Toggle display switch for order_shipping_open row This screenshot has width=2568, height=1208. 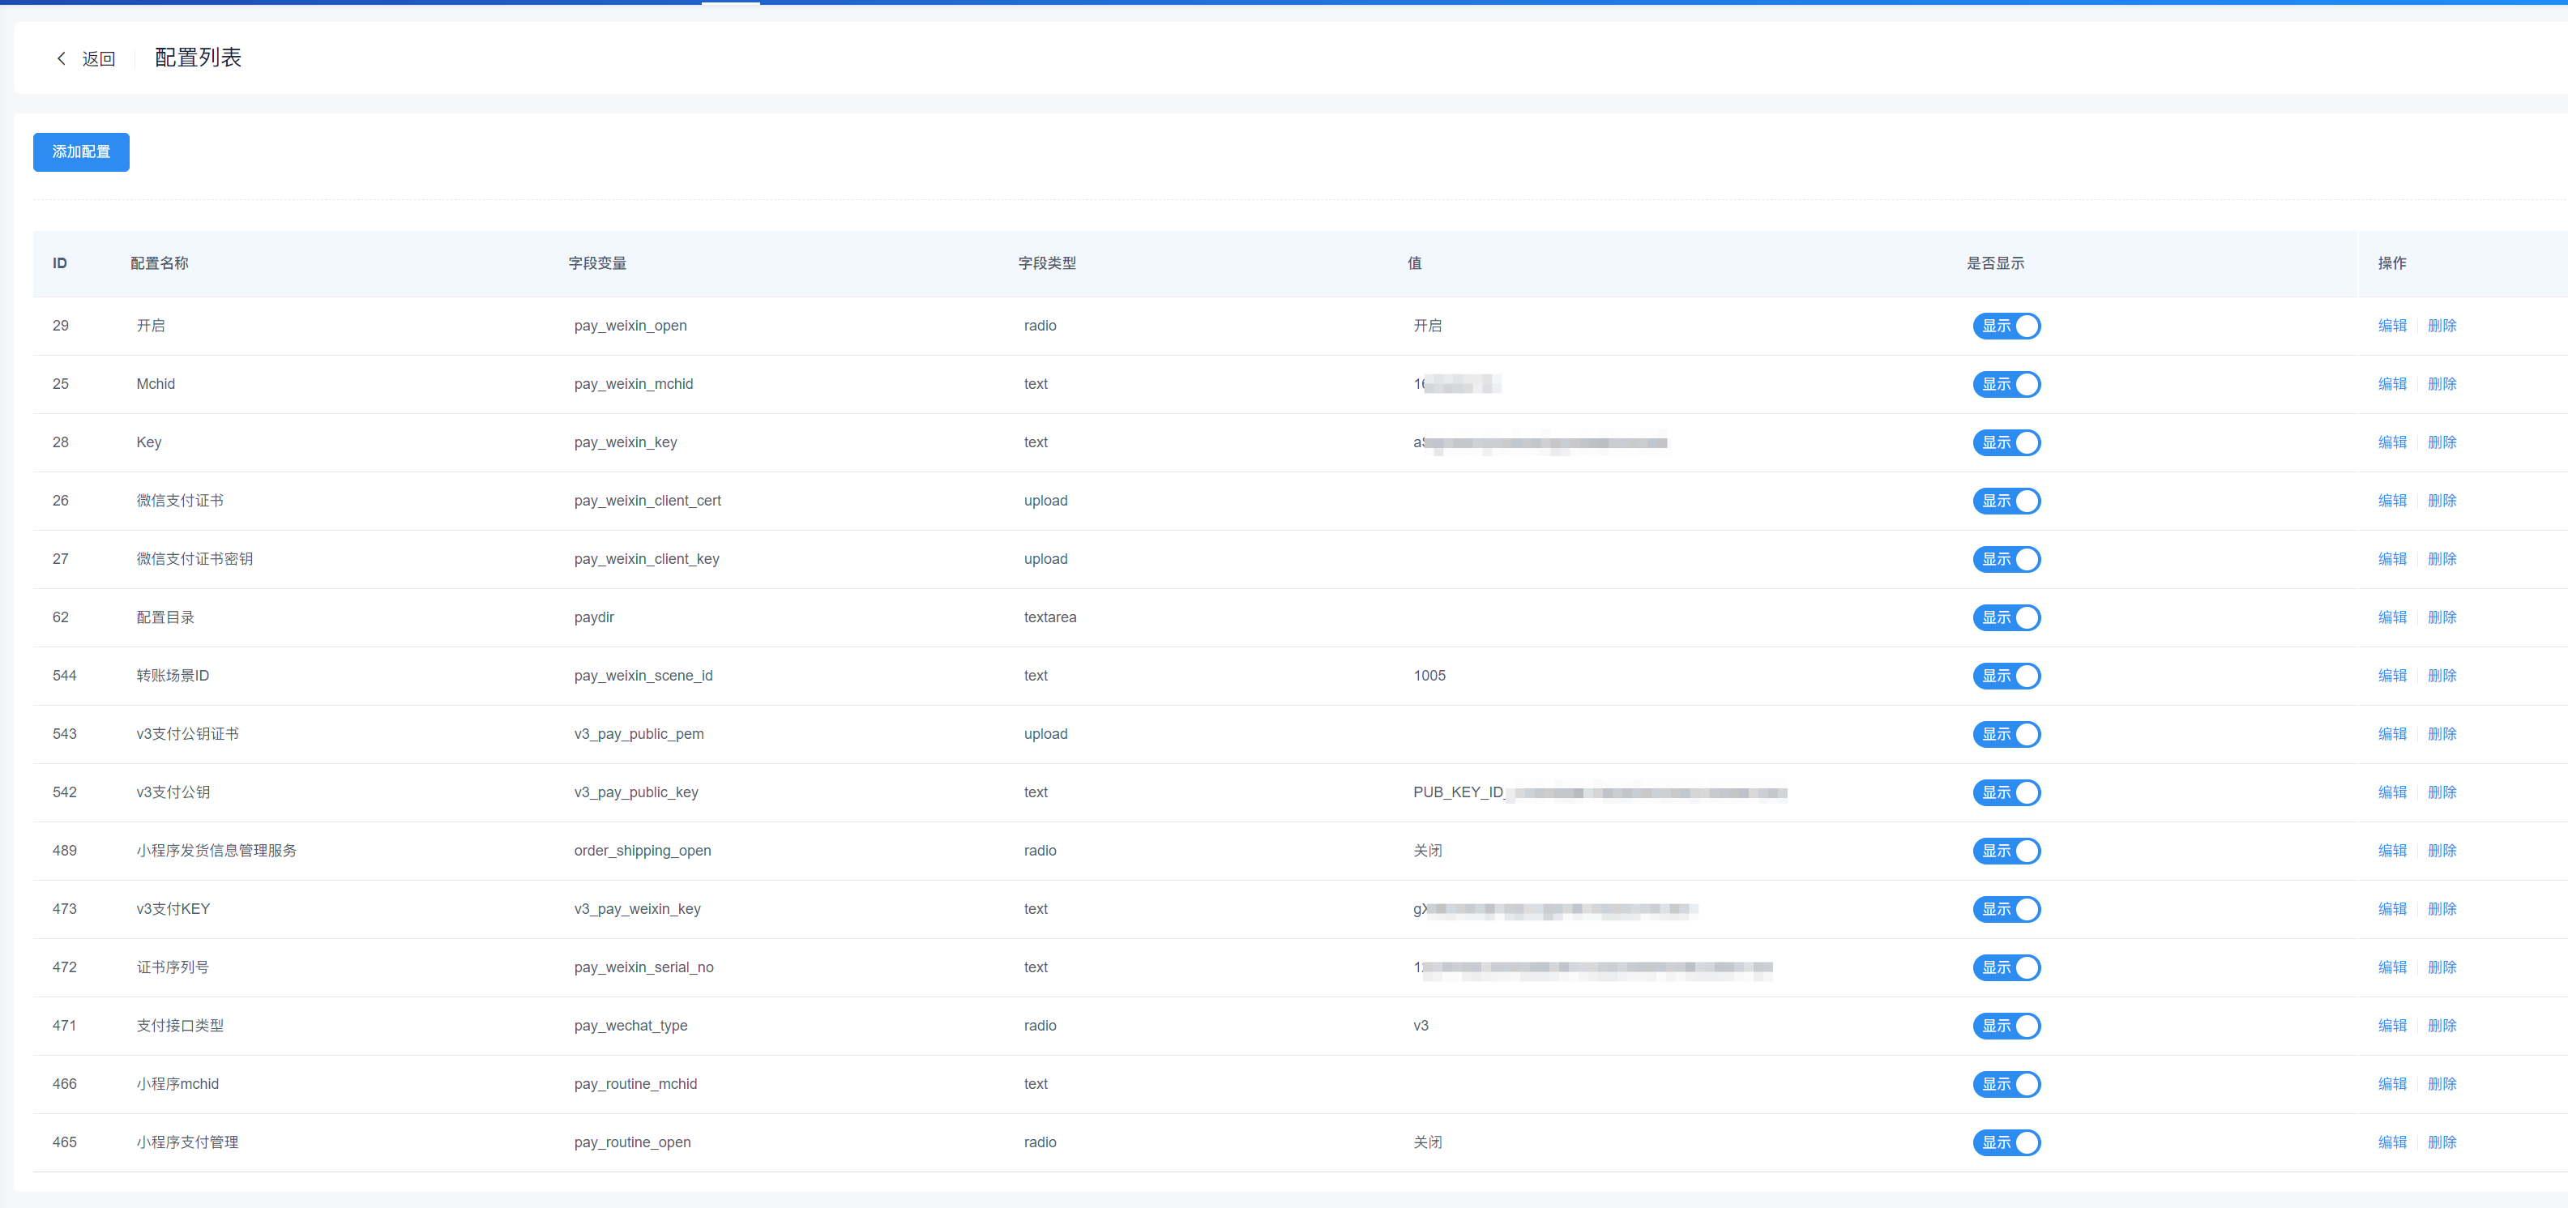(2006, 850)
